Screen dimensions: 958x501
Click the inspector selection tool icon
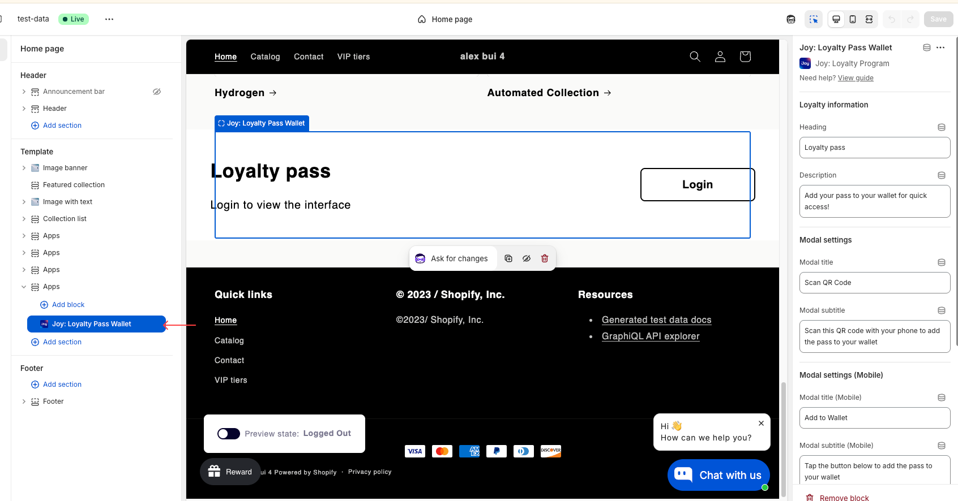(x=814, y=19)
